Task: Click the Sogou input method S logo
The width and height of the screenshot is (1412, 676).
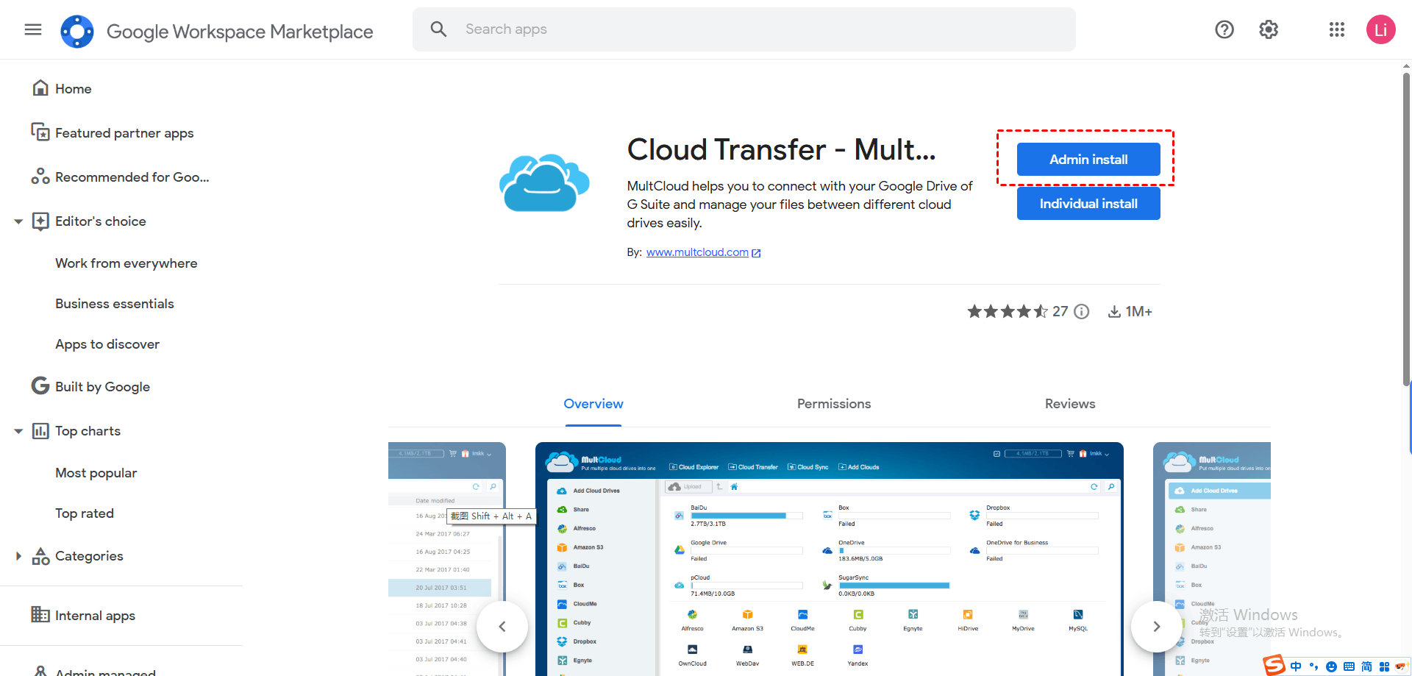Action: point(1274,665)
